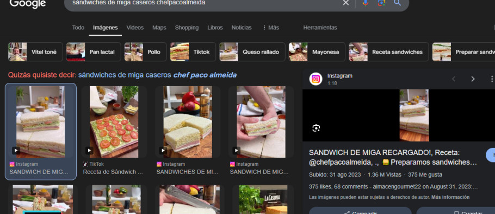Click the Instagram source name in preview header
This screenshot has width=495, height=214.
(339, 76)
